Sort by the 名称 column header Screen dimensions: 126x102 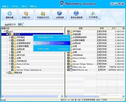pyautogui.click(x=81, y=28)
